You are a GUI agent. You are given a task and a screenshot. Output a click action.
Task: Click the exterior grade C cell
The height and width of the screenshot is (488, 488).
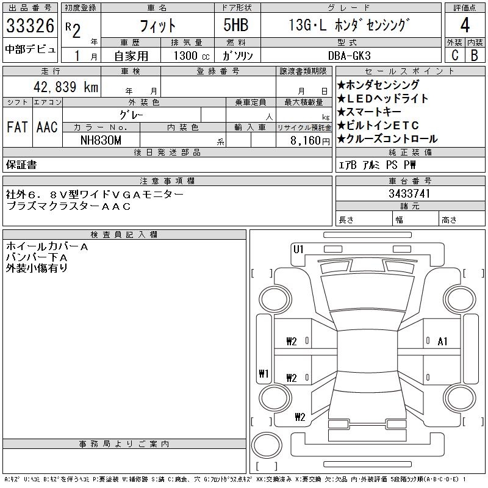click(x=454, y=54)
